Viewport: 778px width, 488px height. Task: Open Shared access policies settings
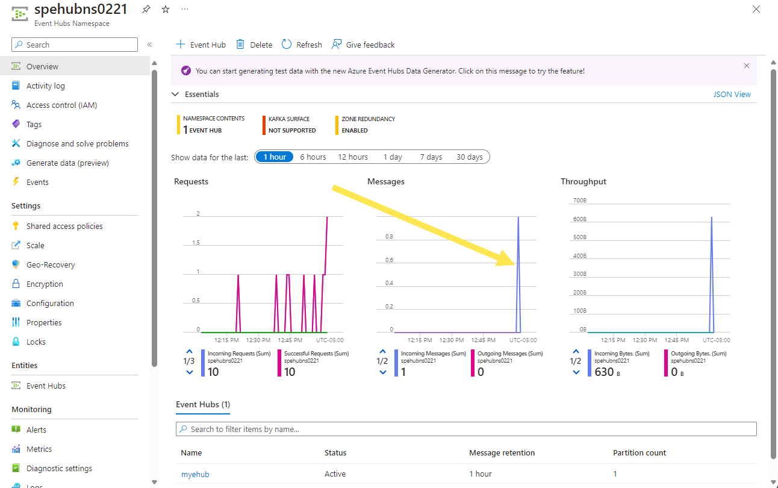pos(64,226)
